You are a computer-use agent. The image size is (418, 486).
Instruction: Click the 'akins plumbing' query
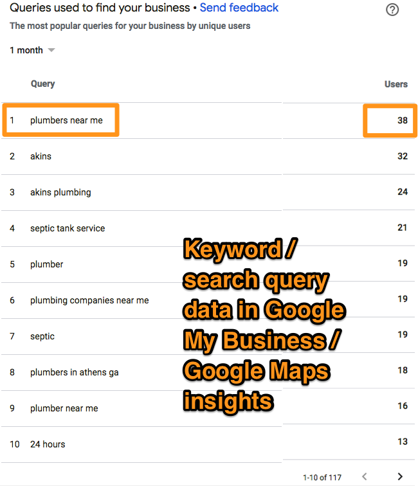point(60,192)
